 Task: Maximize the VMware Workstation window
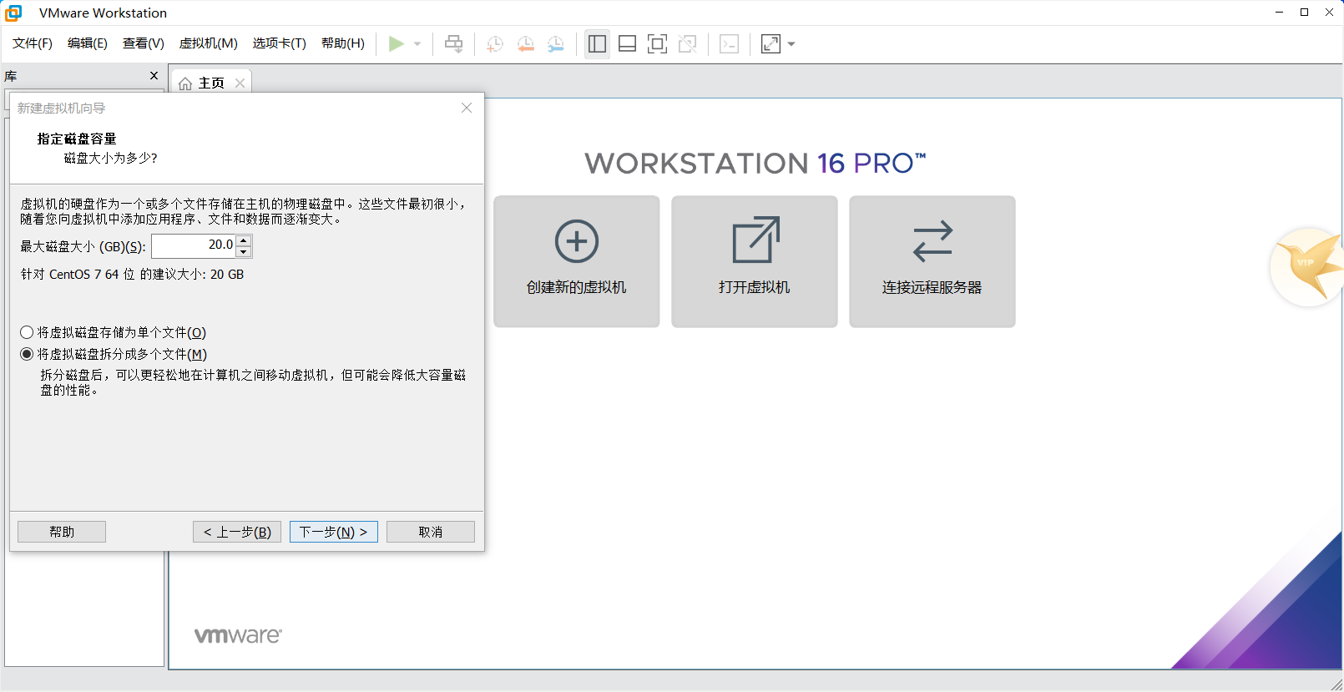pos(1304,13)
